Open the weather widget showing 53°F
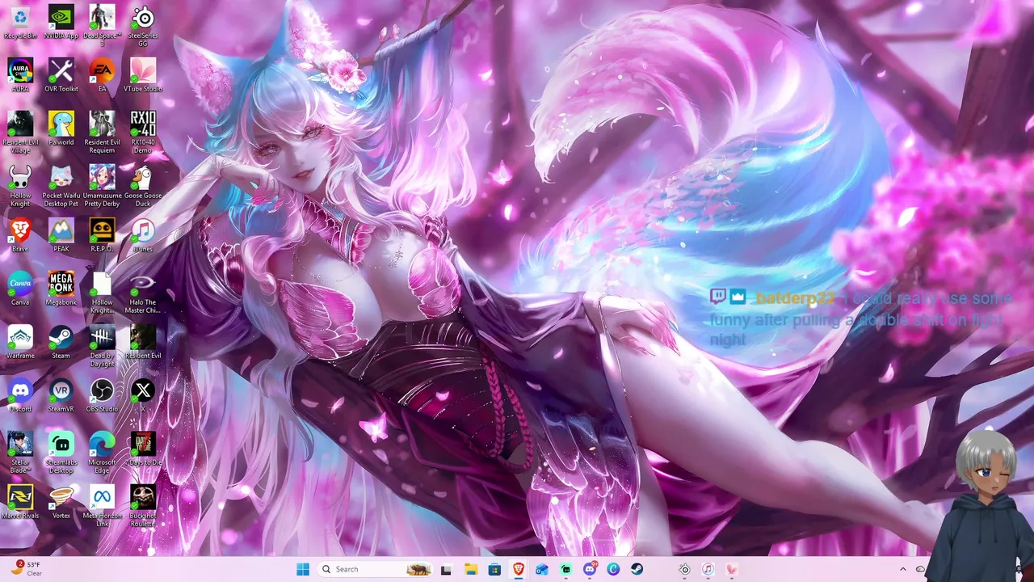The image size is (1034, 582). tap(27, 569)
